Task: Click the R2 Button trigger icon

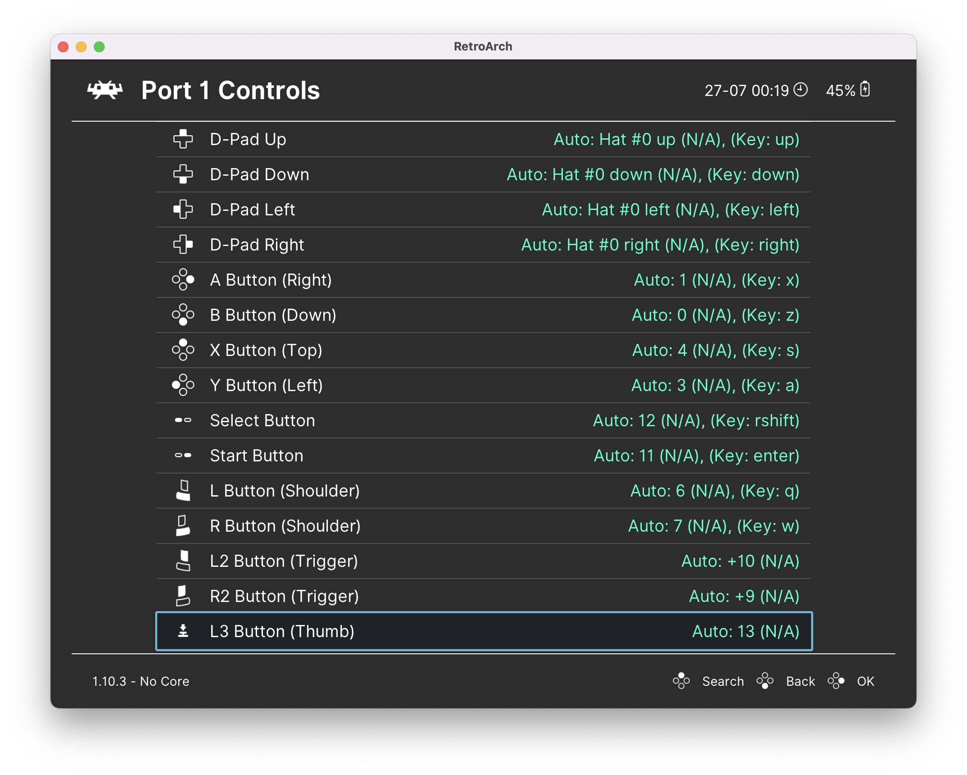Action: (x=183, y=596)
